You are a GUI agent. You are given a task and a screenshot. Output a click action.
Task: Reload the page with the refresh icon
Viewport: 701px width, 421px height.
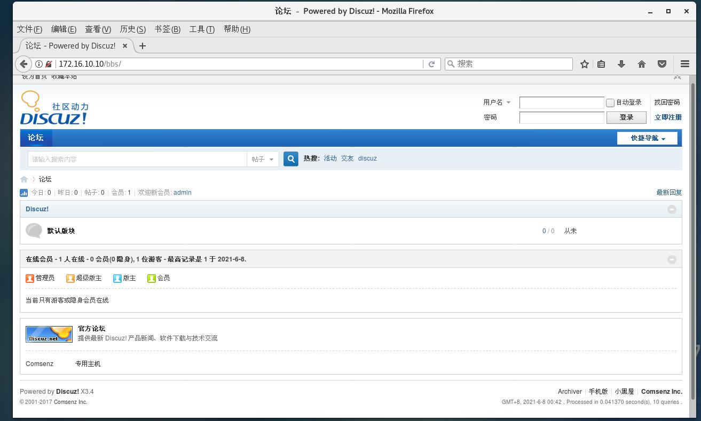431,64
